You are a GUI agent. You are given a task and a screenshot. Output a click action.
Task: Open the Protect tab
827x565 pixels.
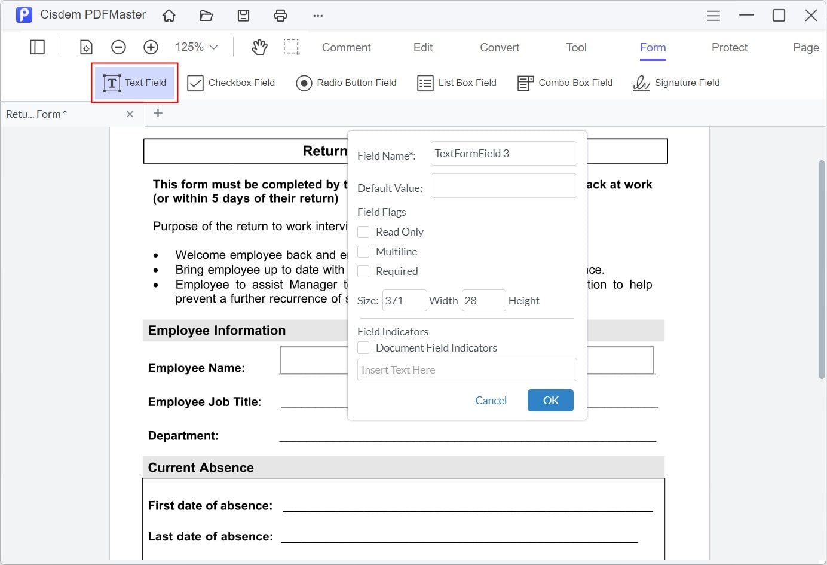tap(729, 47)
